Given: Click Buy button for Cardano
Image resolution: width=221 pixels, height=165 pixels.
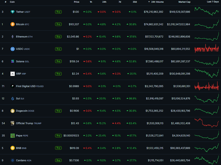Looking at the screenshot, I should (58, 160).
